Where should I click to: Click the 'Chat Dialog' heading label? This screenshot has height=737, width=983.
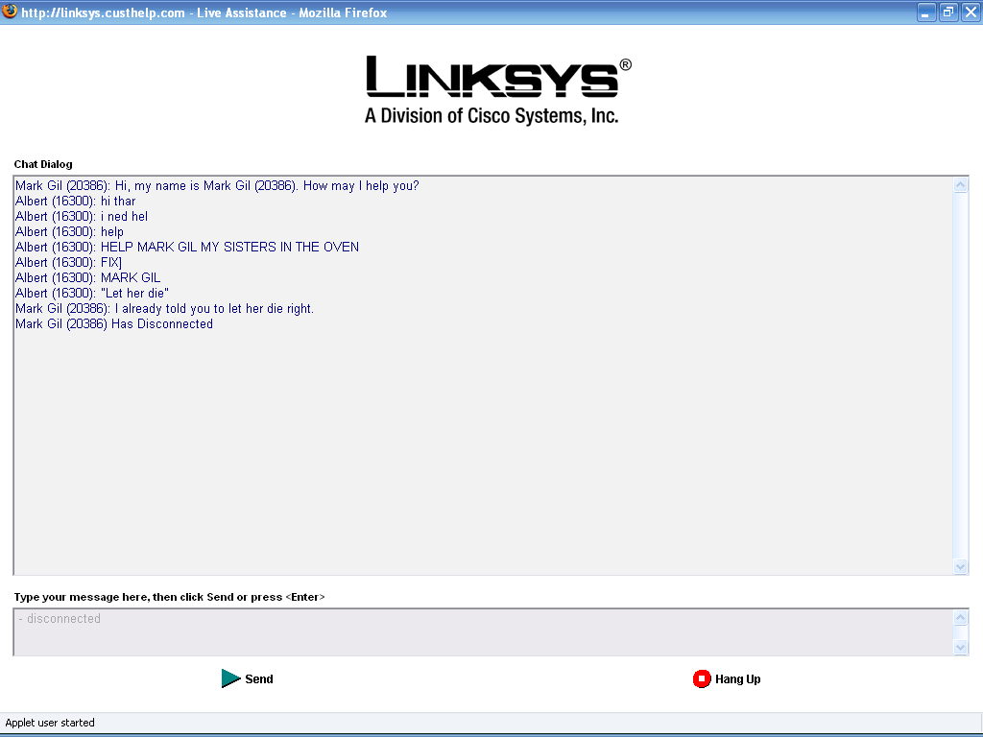[43, 164]
